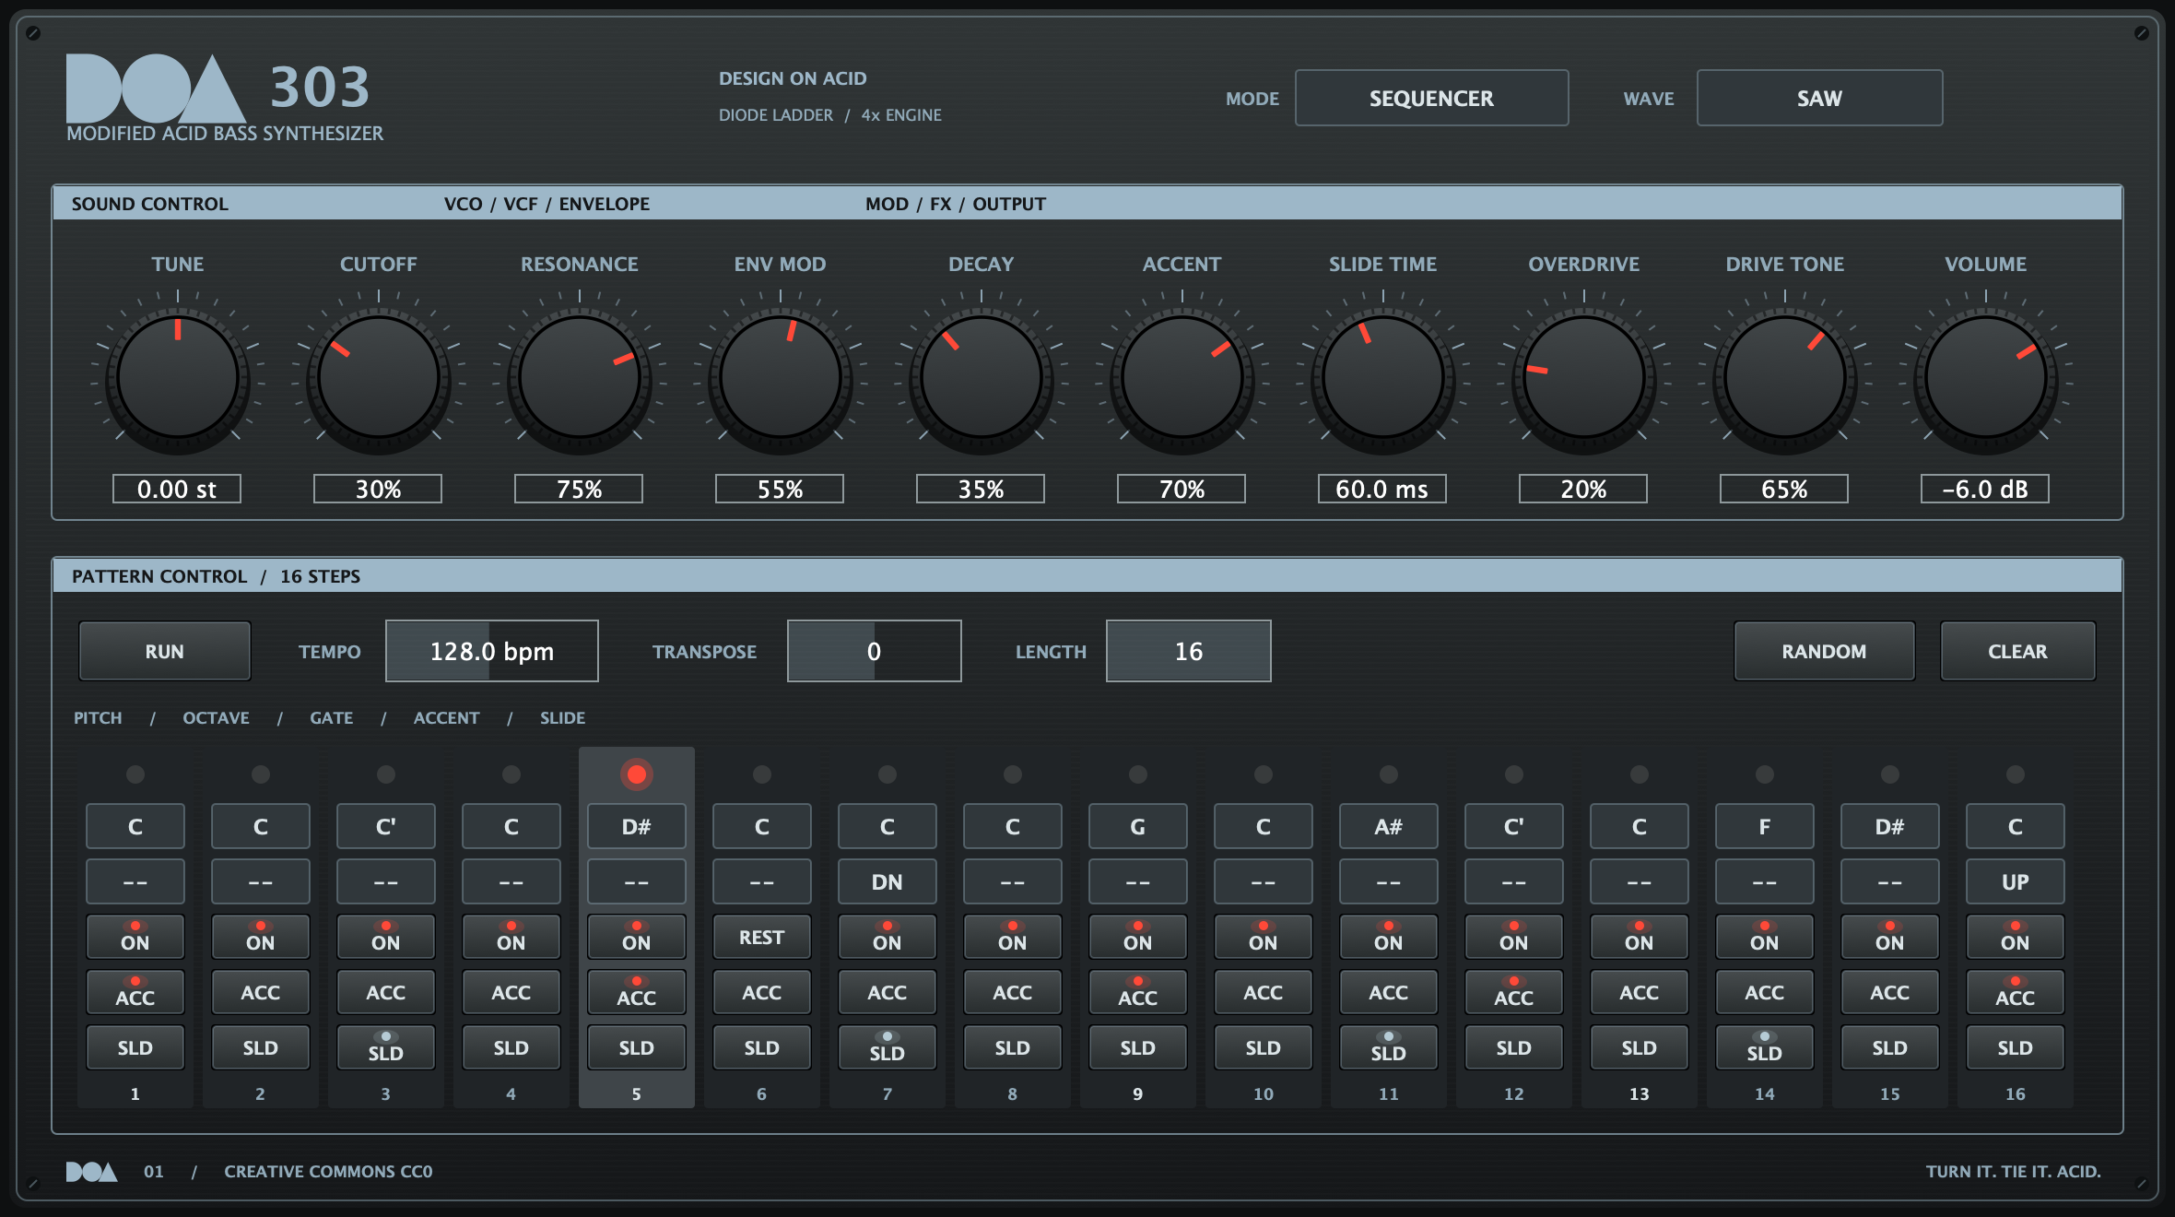2175x1217 pixels.
Task: Change the octave DN setting on step 7
Action: pyautogui.click(x=888, y=881)
